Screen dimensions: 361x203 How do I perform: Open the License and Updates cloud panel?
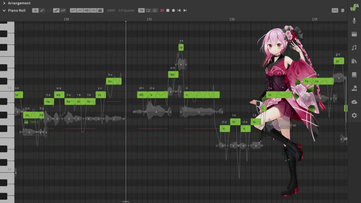pyautogui.click(x=354, y=102)
